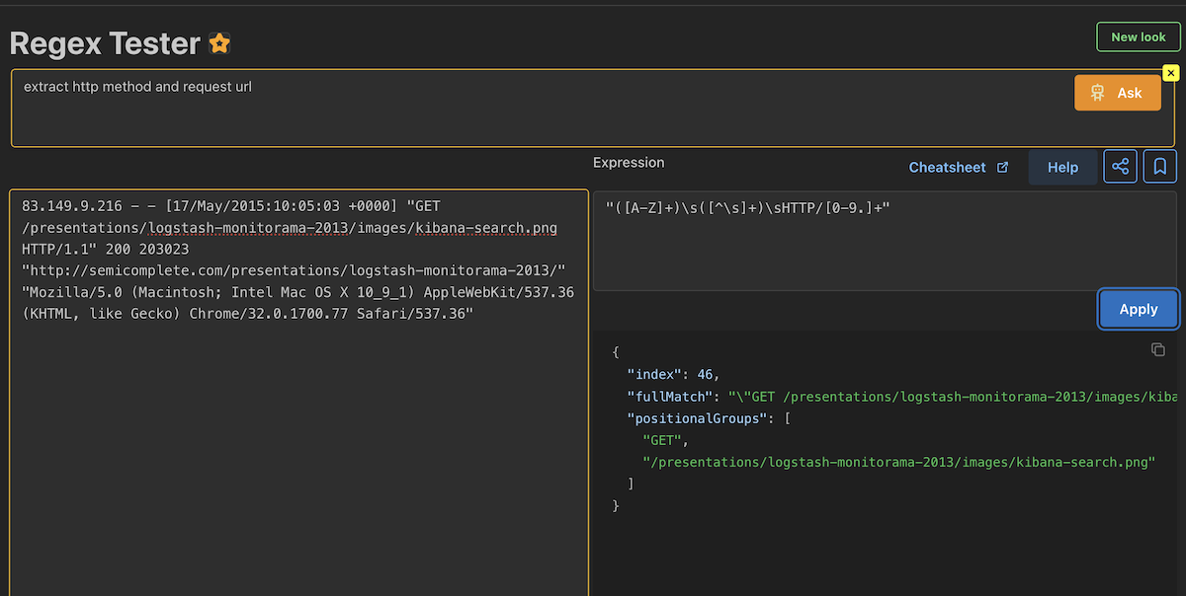Click into the log sample text area
The height and width of the screenshot is (596, 1186).
(298, 444)
